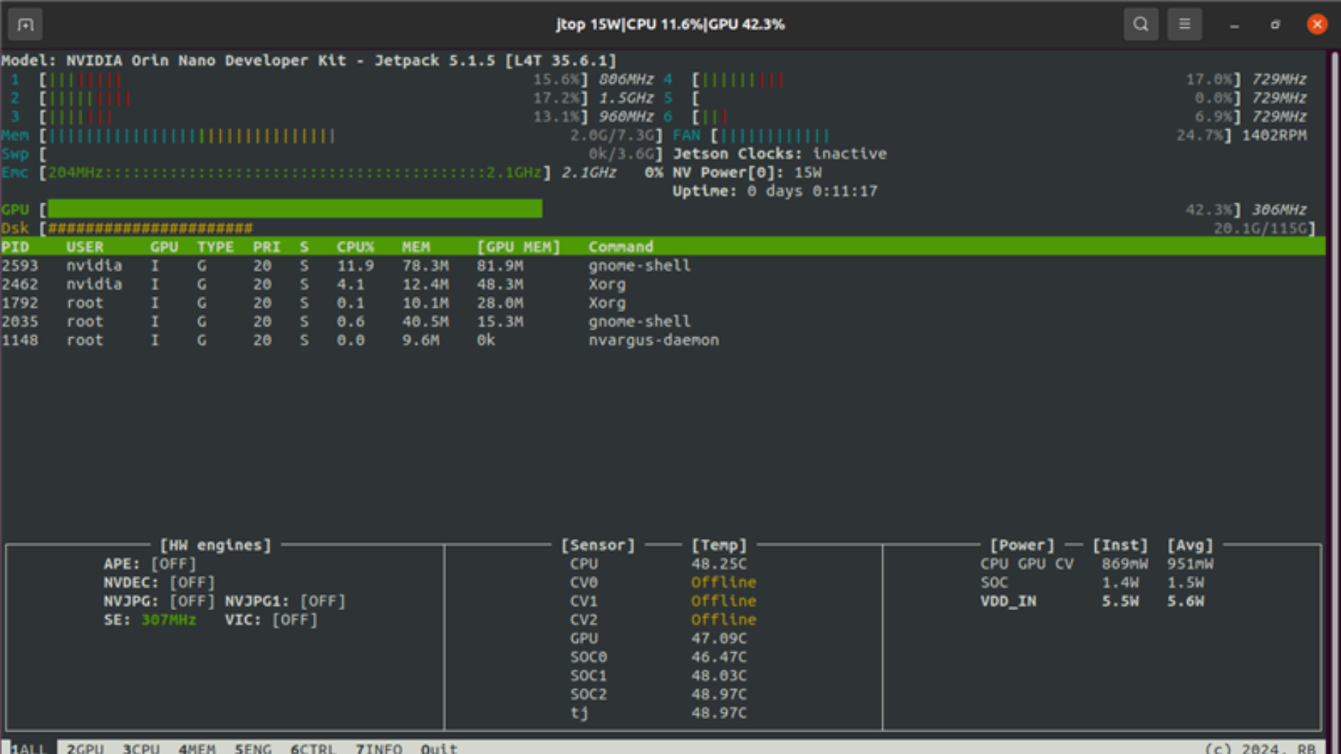
Task: Open the terminal search icon
Action: pos(1141,24)
